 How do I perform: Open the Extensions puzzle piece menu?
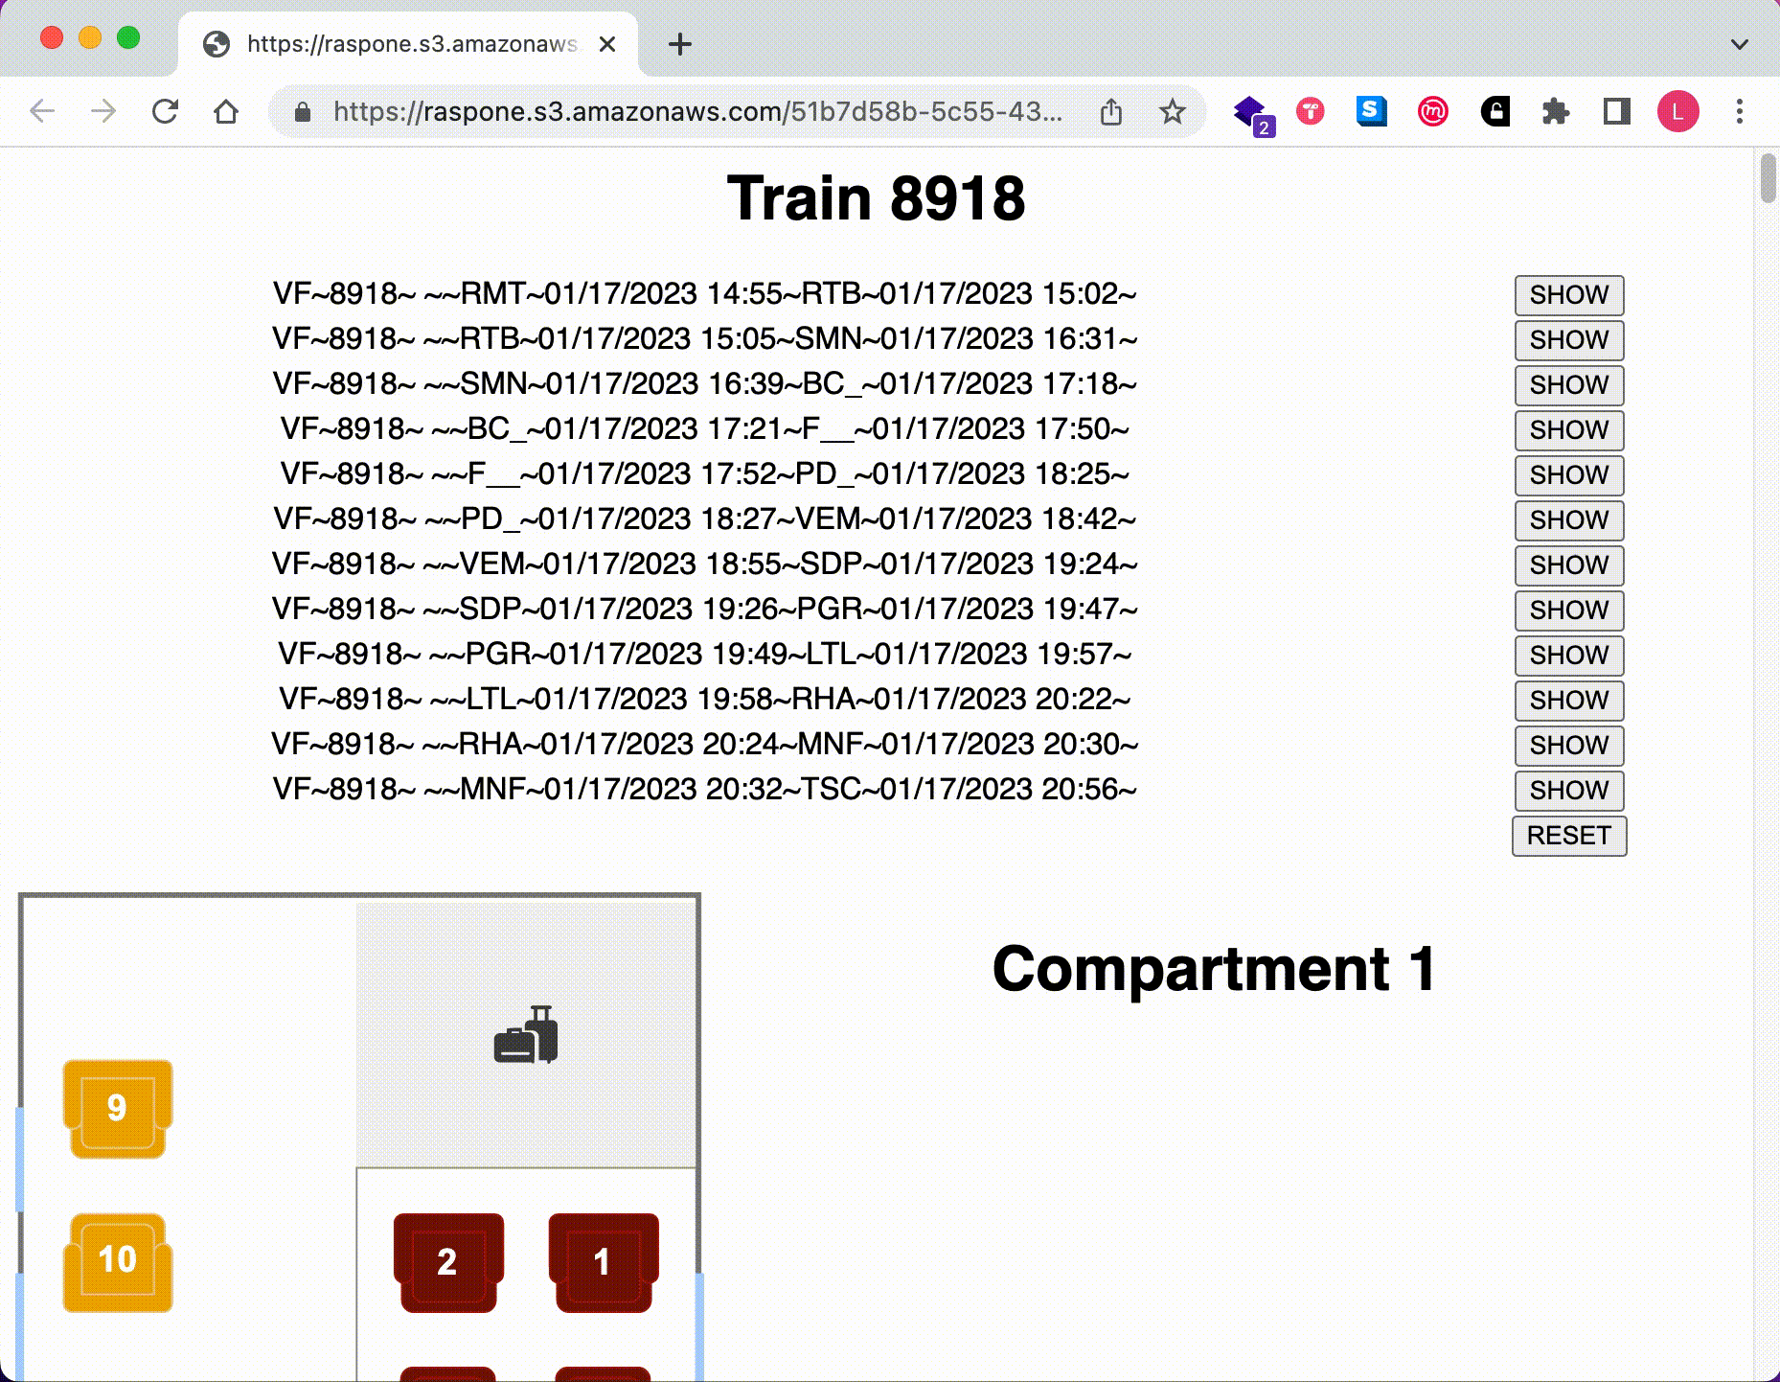click(x=1556, y=111)
